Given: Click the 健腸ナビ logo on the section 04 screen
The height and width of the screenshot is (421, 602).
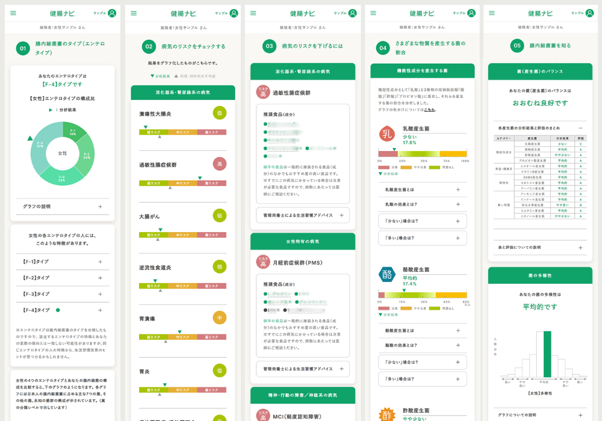Looking at the screenshot, I should [x=421, y=13].
